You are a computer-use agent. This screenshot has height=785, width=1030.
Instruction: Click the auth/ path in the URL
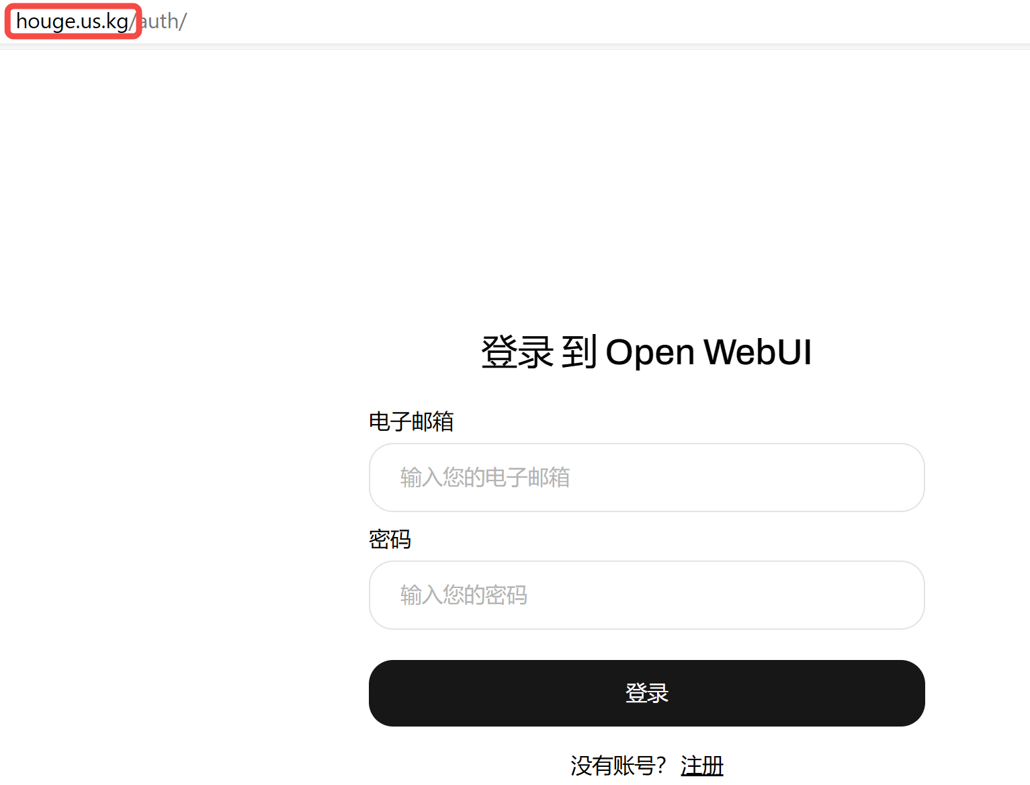click(x=163, y=22)
